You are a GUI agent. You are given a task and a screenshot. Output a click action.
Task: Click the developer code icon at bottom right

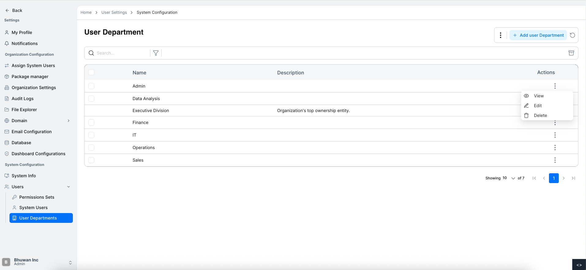tap(579, 265)
